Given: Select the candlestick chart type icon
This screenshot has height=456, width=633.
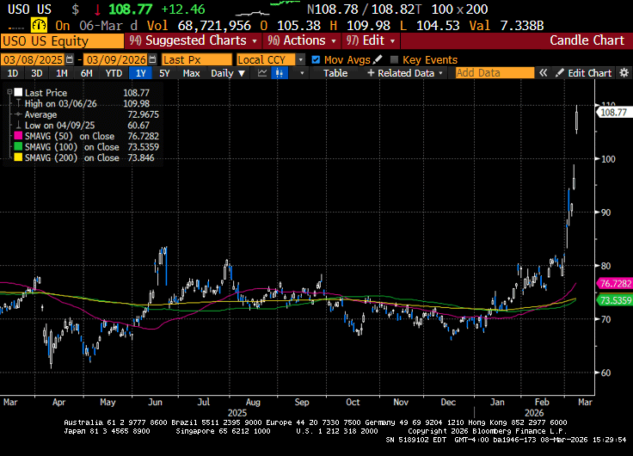Looking at the screenshot, I should coord(280,73).
